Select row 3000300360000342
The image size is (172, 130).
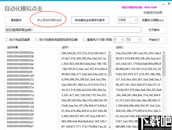(x=20, y=110)
